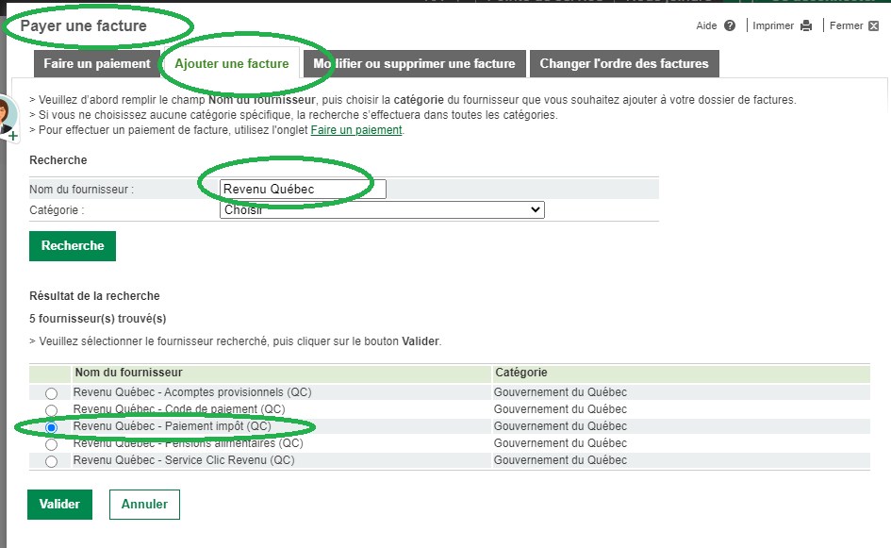This screenshot has height=548, width=891.
Task: Open the Catégorie dropdown list
Action: click(x=382, y=209)
